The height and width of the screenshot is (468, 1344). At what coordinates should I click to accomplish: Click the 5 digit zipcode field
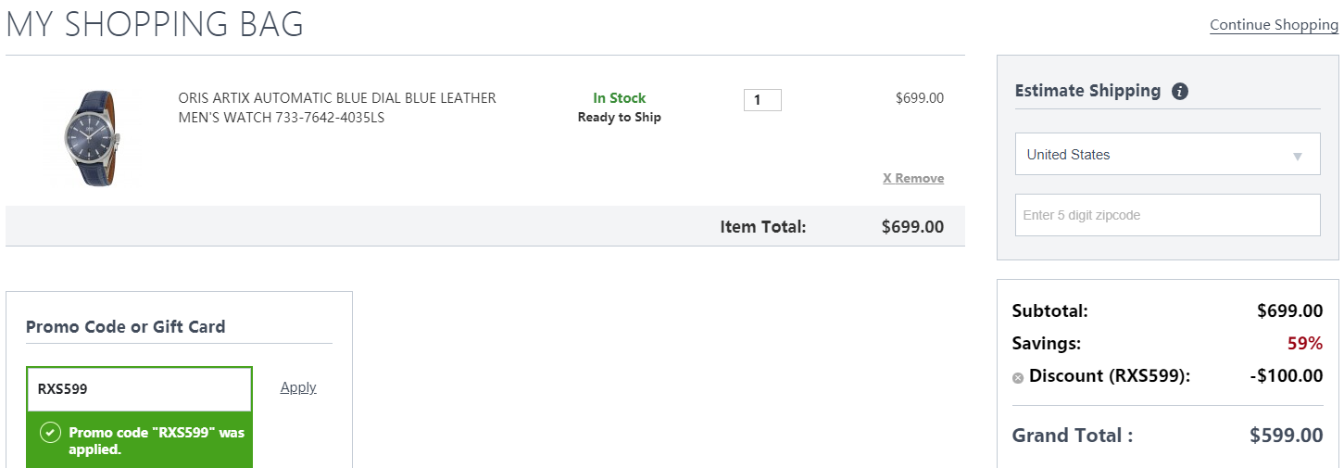pos(1167,215)
